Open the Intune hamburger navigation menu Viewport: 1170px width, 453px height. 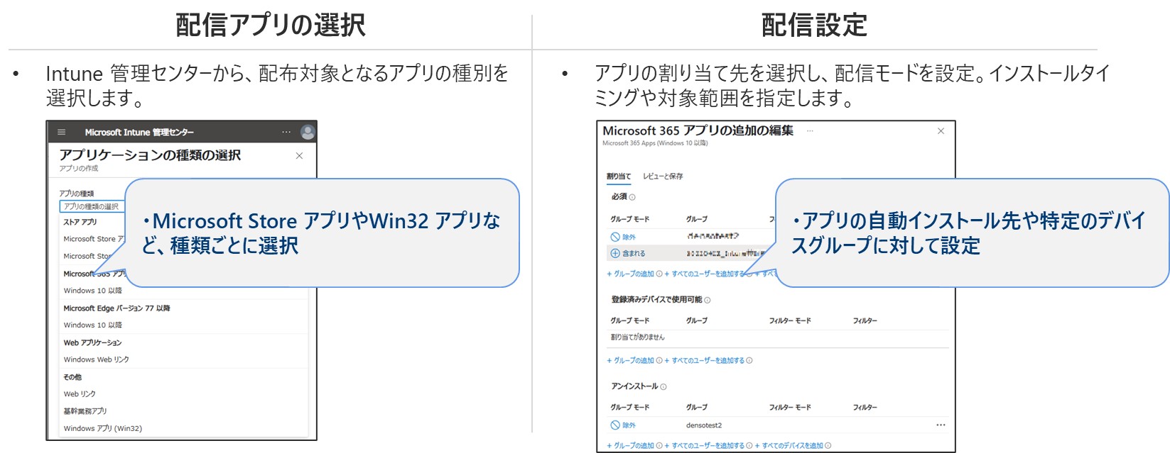pyautogui.click(x=61, y=132)
